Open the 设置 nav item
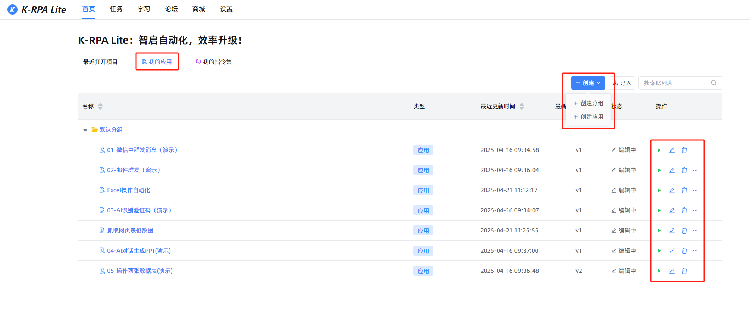Image resolution: width=750 pixels, height=309 pixels. pos(226,9)
